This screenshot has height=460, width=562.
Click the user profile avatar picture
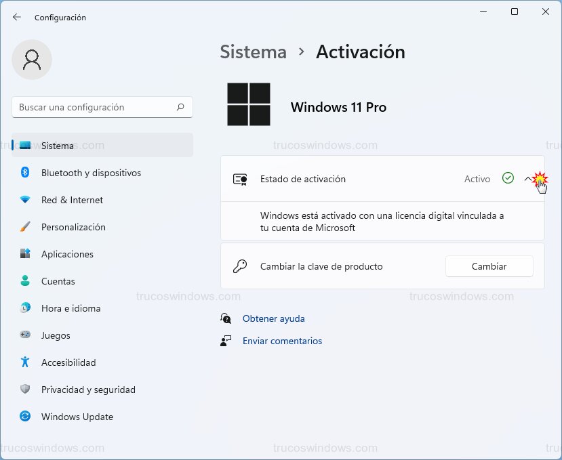32,60
